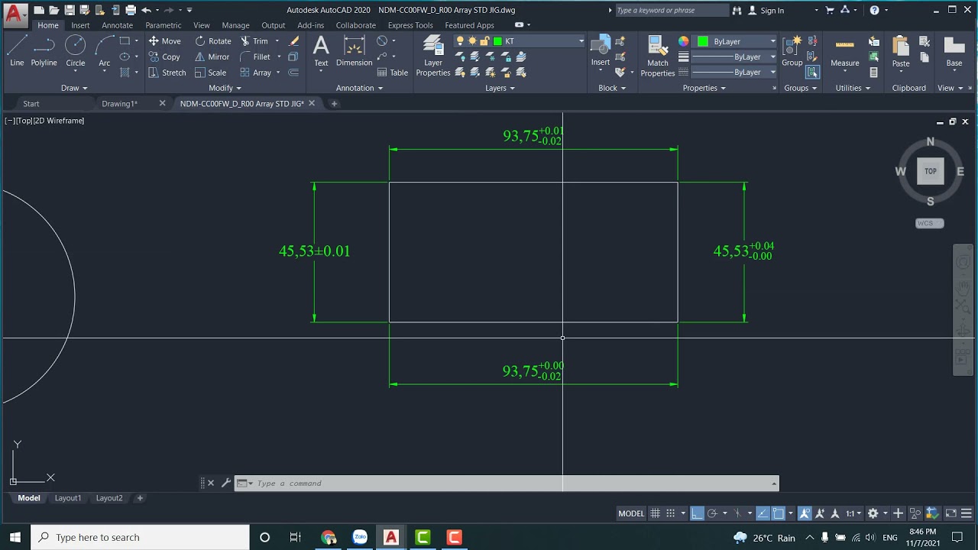
Task: Switch to the Layout1 tab
Action: coord(68,498)
